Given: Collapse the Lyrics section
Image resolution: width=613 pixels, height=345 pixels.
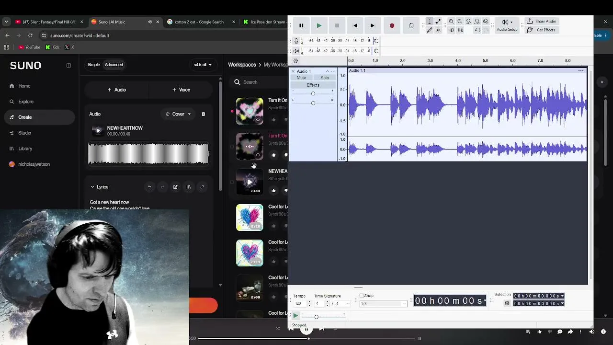Looking at the screenshot, I should [92, 187].
